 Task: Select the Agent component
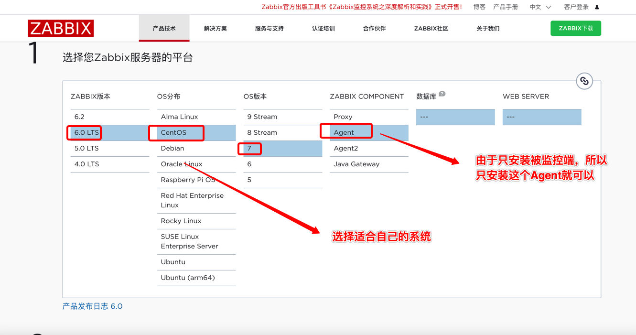point(369,133)
